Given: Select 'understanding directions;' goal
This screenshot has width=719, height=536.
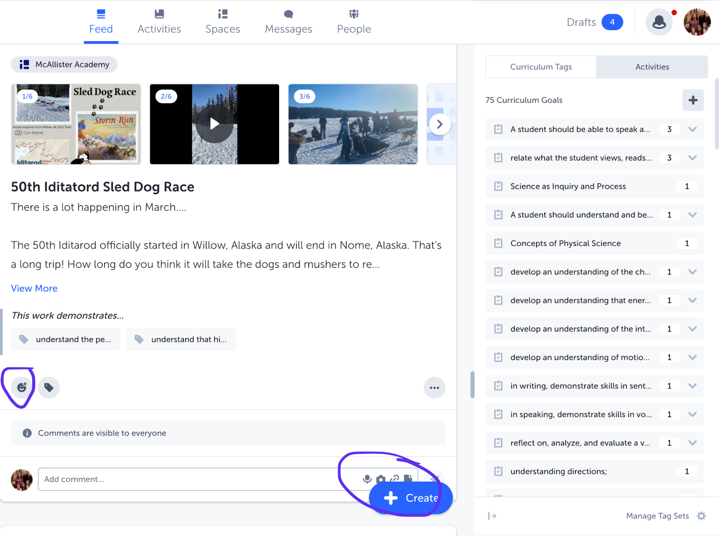Looking at the screenshot, I should 595,471.
